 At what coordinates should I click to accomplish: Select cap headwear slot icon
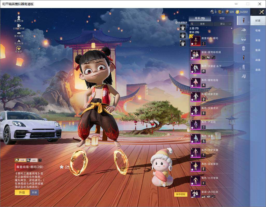[243, 30]
